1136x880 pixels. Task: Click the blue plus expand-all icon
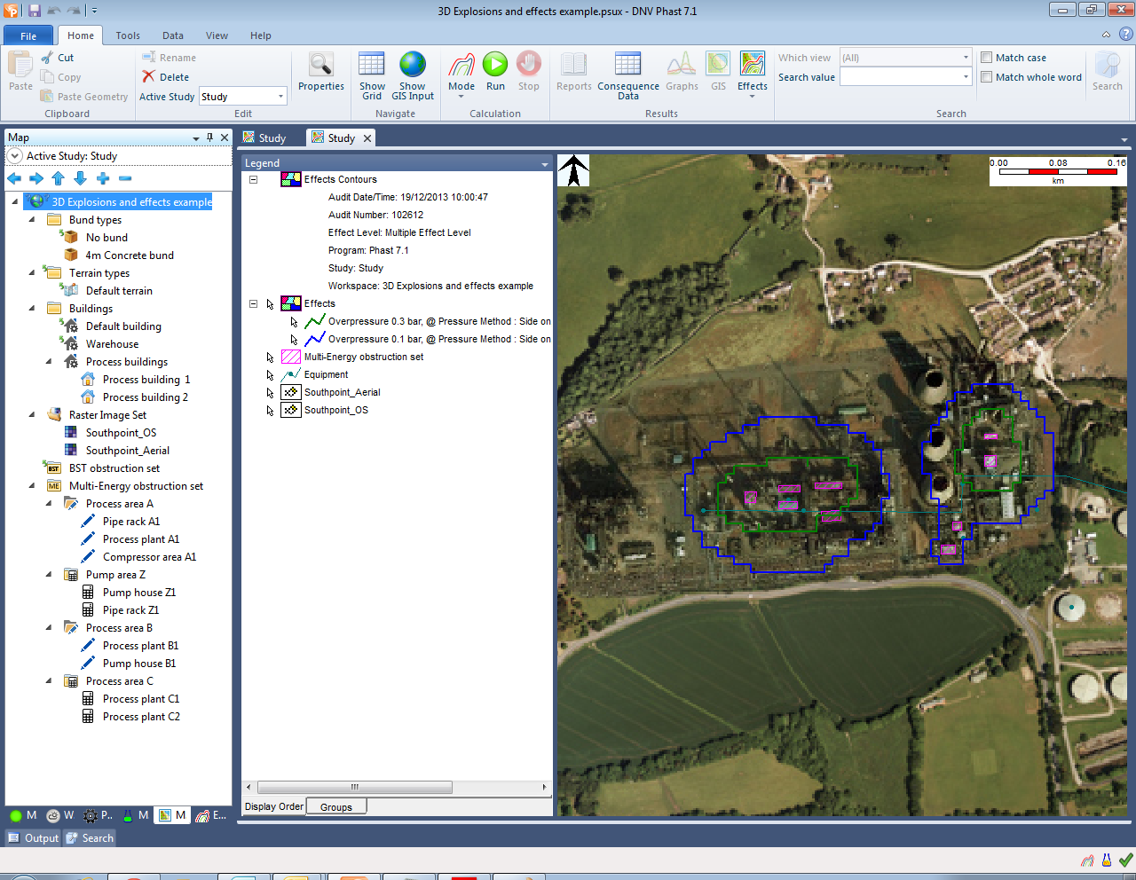(x=103, y=178)
